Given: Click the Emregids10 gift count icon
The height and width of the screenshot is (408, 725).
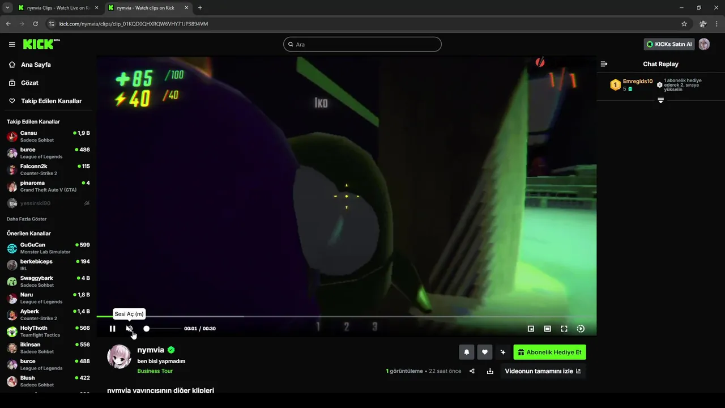Looking at the screenshot, I should point(630,89).
